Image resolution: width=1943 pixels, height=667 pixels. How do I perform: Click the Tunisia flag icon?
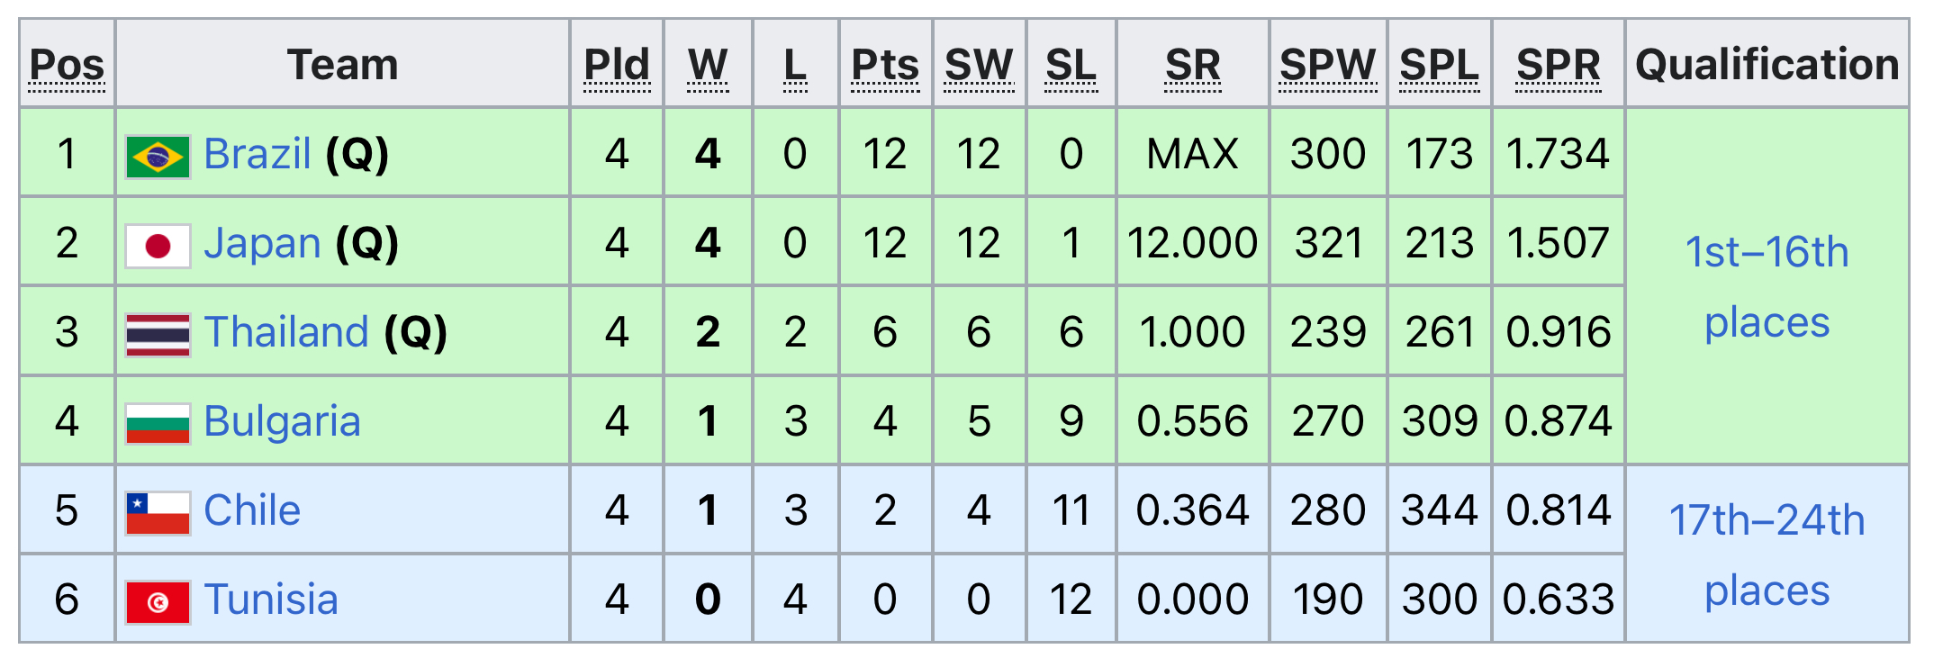pos(158,602)
